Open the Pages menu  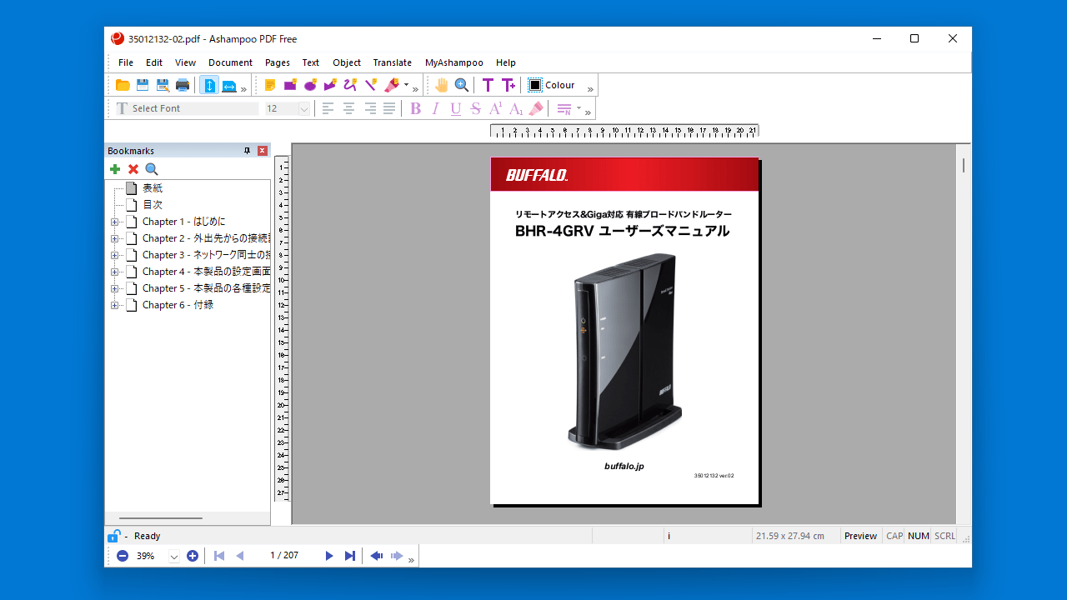(x=278, y=62)
